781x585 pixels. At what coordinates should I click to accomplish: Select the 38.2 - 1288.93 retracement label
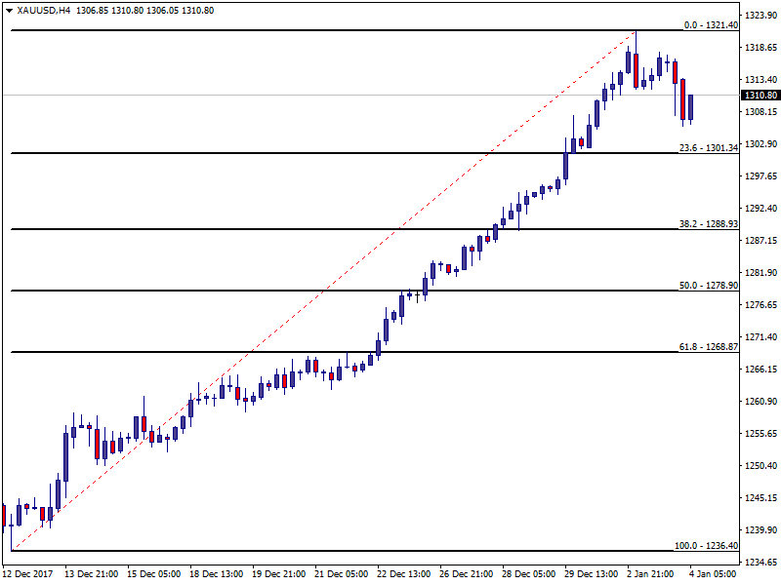coord(706,224)
